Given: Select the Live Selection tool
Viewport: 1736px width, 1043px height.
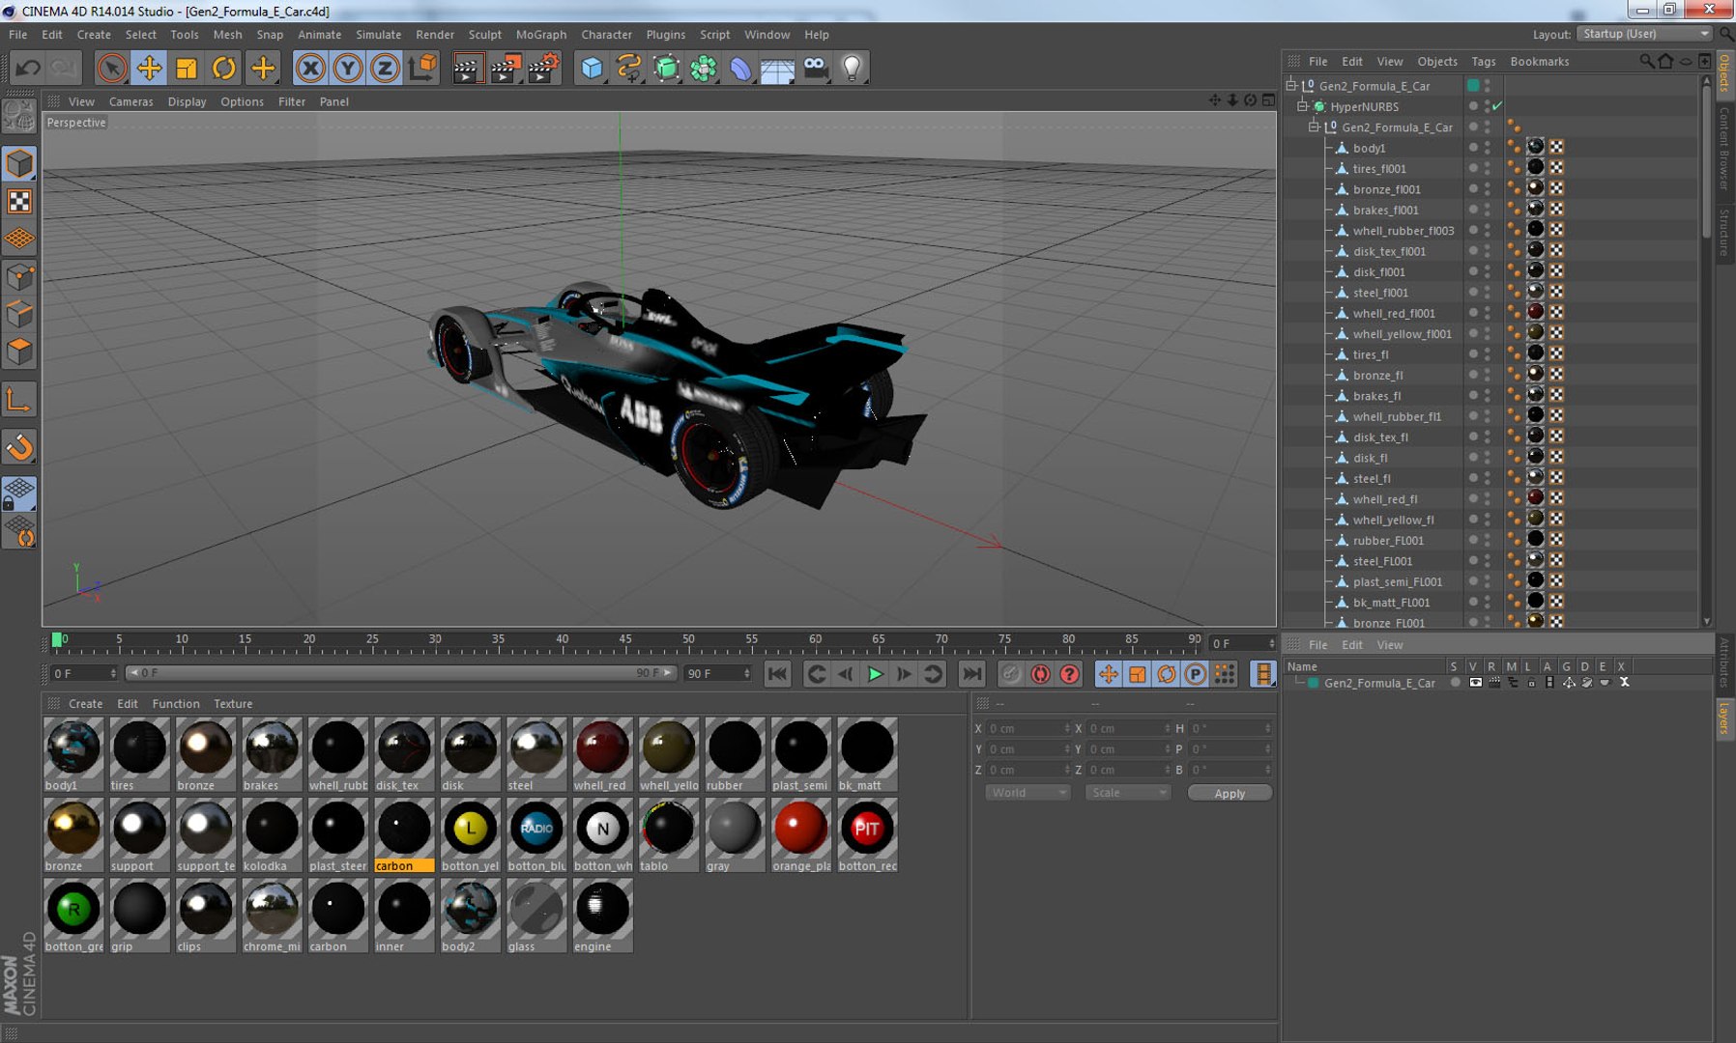Looking at the screenshot, I should pos(111,68).
